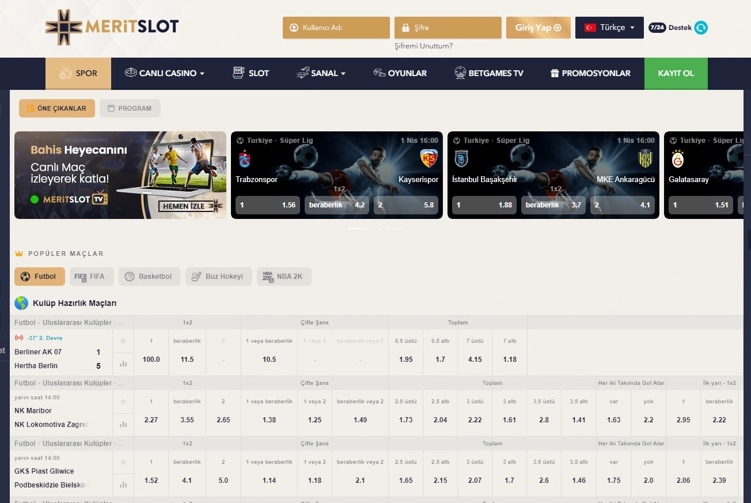Open Betgames TV section
The image size is (751, 503).
488,73
